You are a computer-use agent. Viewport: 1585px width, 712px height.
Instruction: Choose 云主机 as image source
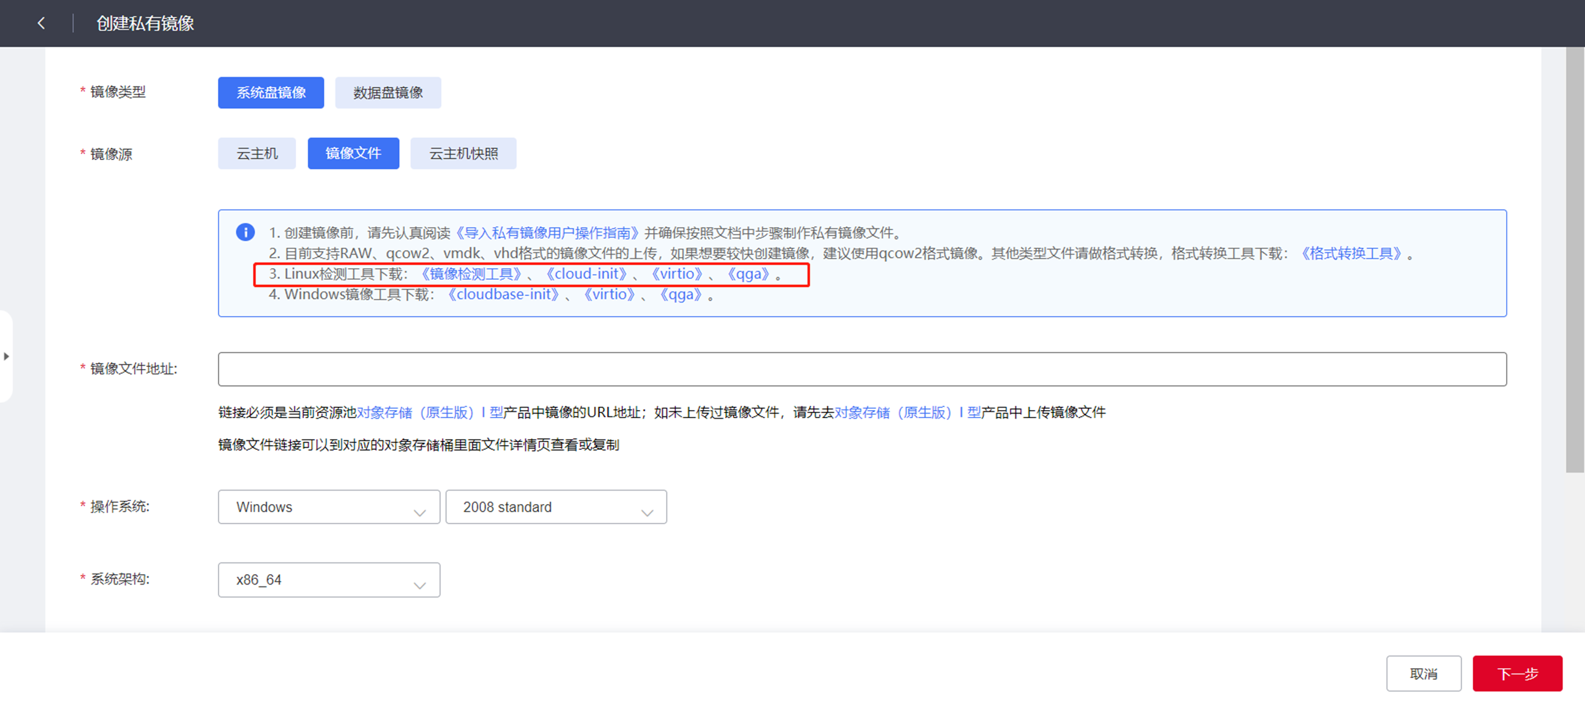click(x=256, y=153)
